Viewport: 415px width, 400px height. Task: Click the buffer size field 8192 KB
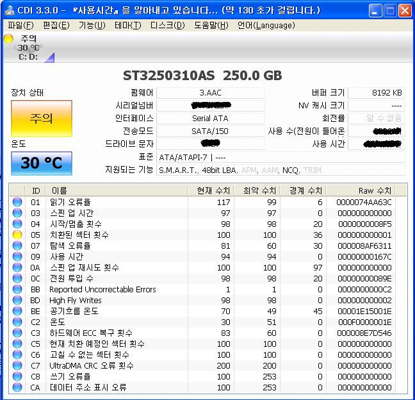(377, 93)
